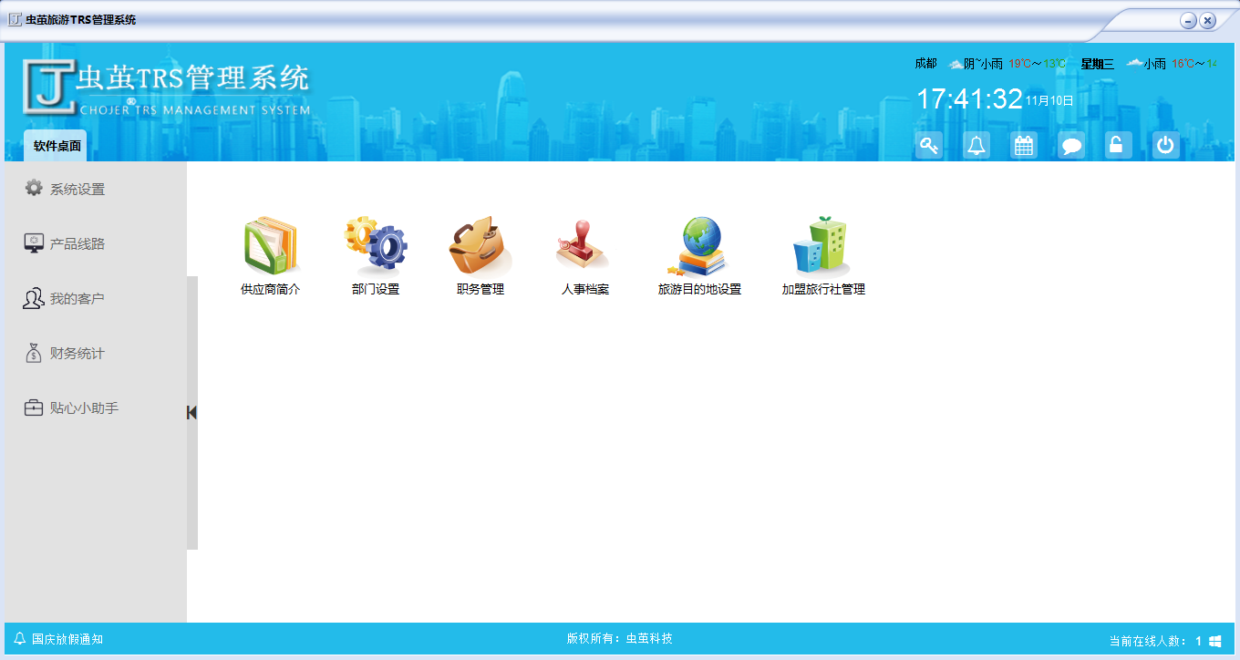Click the 17:41:32 clock display
The height and width of the screenshot is (660, 1240).
click(969, 98)
